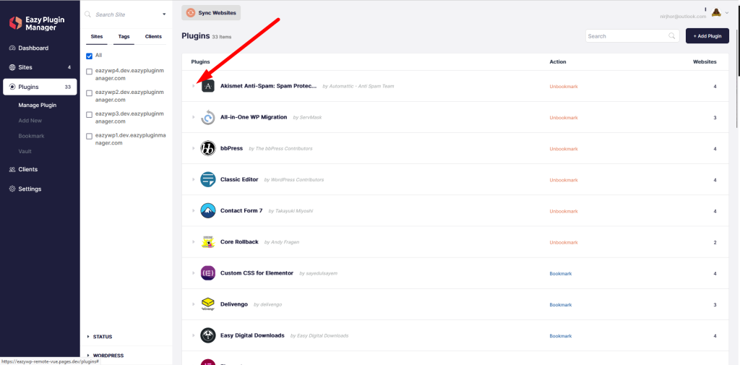
Task: Click the + Add Plugin button
Action: pos(707,36)
